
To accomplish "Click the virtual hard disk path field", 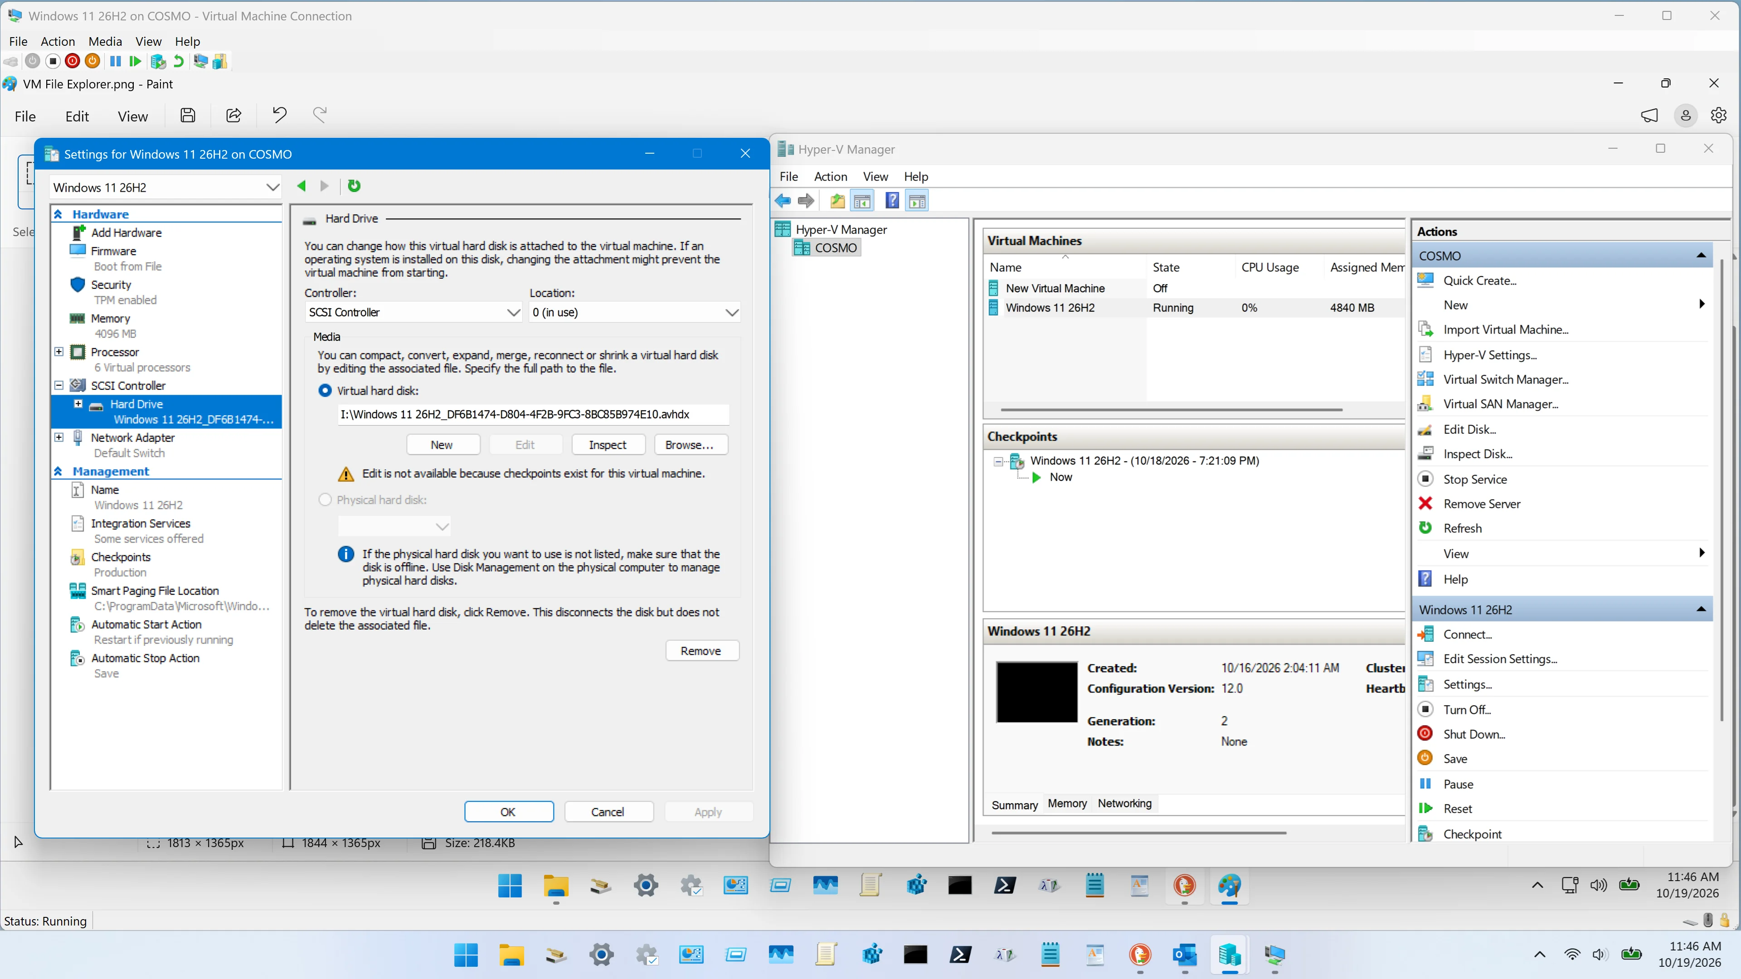I will 533,414.
